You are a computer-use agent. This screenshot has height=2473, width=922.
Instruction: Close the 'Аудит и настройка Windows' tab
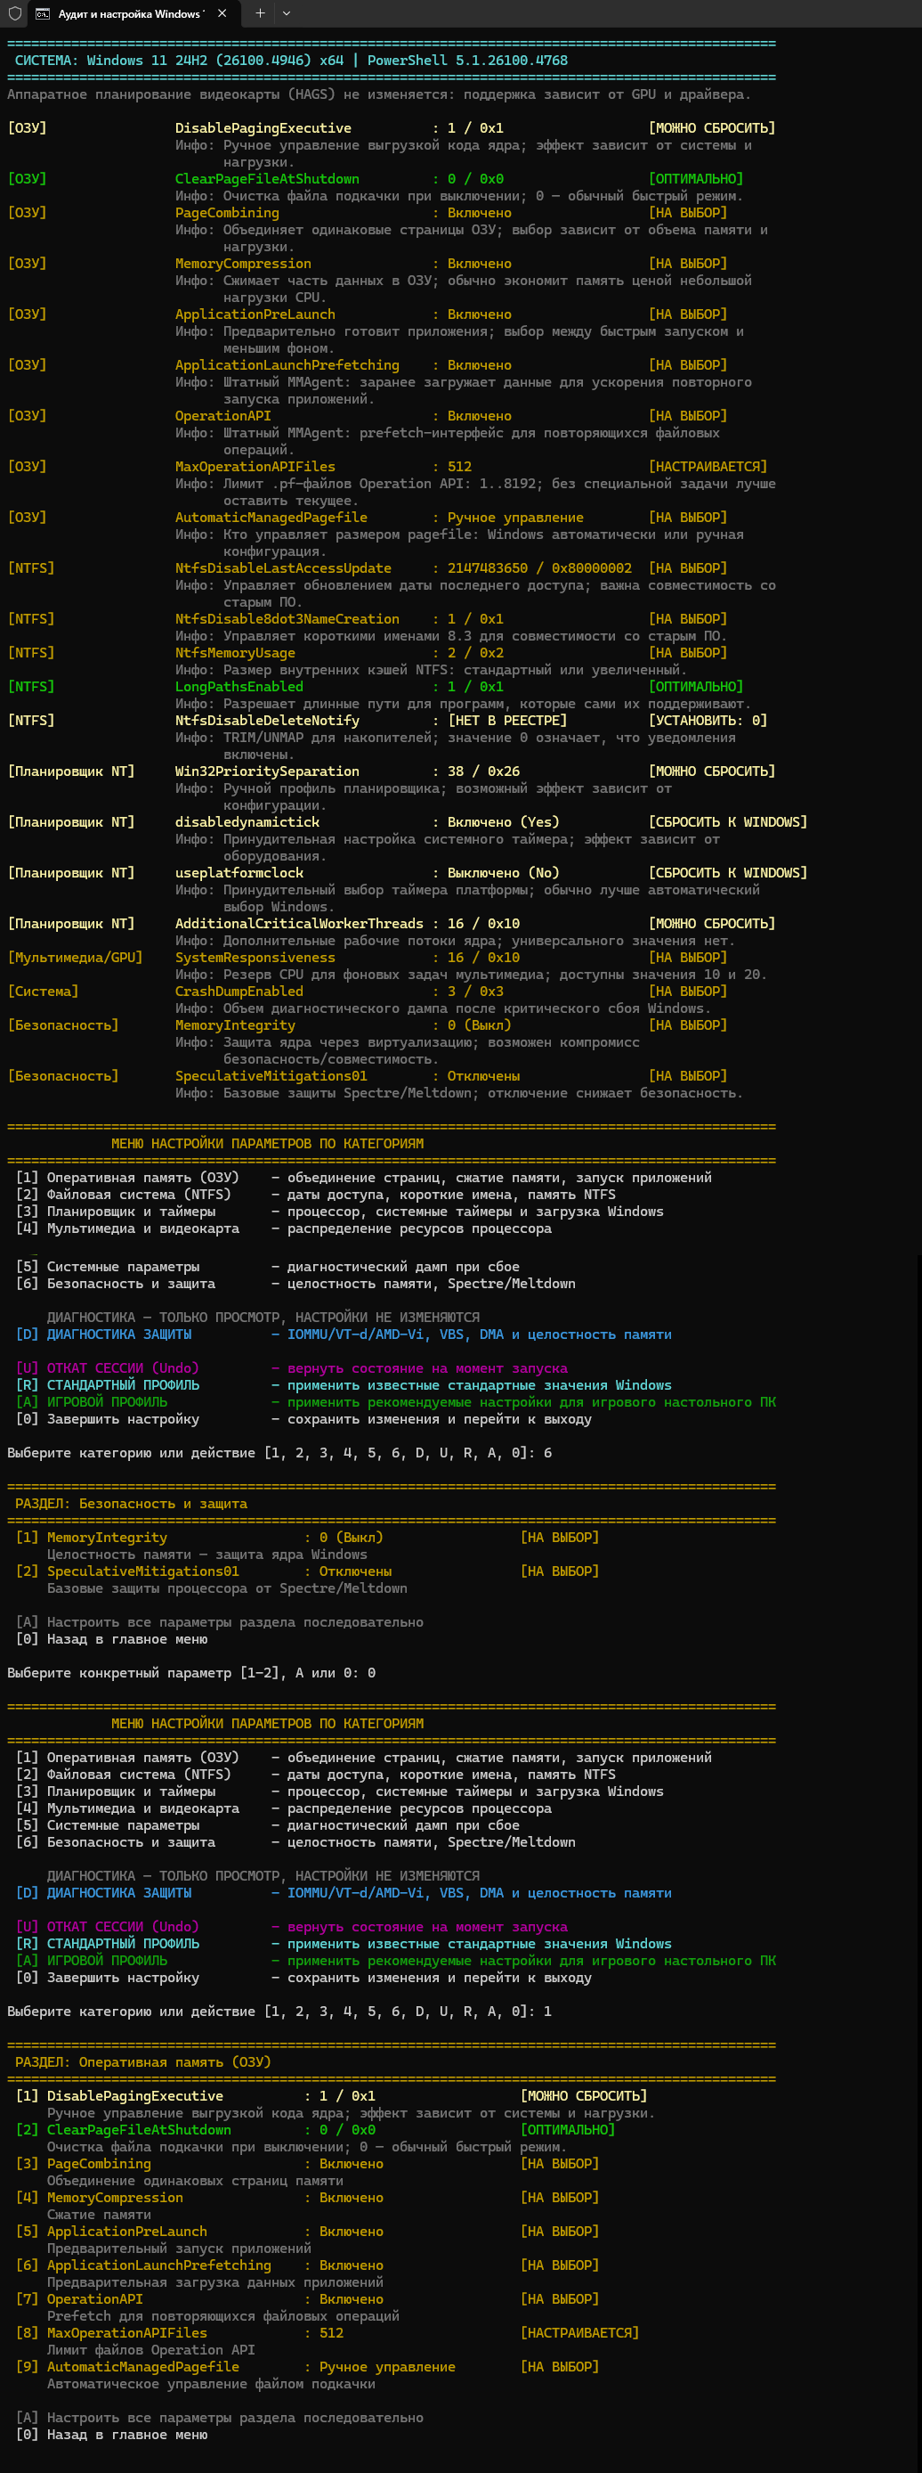tap(222, 13)
